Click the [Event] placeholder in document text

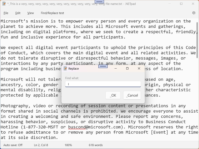pos(159,132)
